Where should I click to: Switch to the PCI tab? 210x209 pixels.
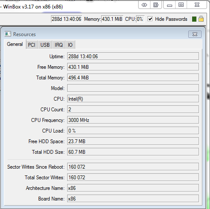pos(31,45)
